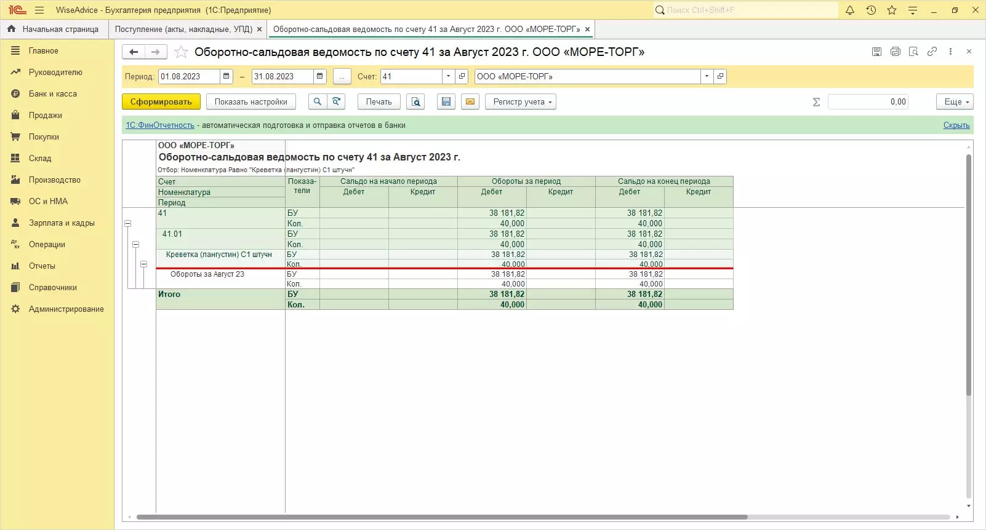Open Банк и касса section
Screen dimensions: 986x530
click(x=53, y=94)
